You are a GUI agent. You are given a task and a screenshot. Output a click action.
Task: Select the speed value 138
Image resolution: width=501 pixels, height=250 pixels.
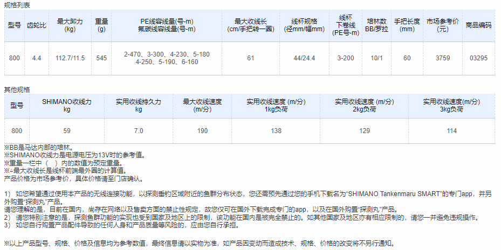coord(276,131)
